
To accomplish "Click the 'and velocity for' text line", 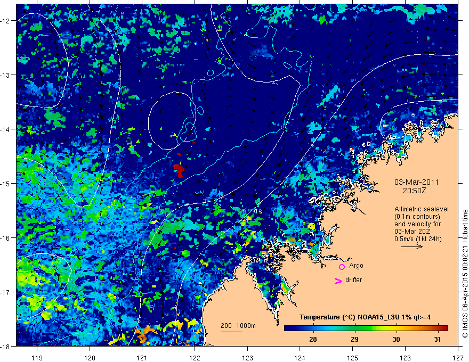I will [417, 224].
